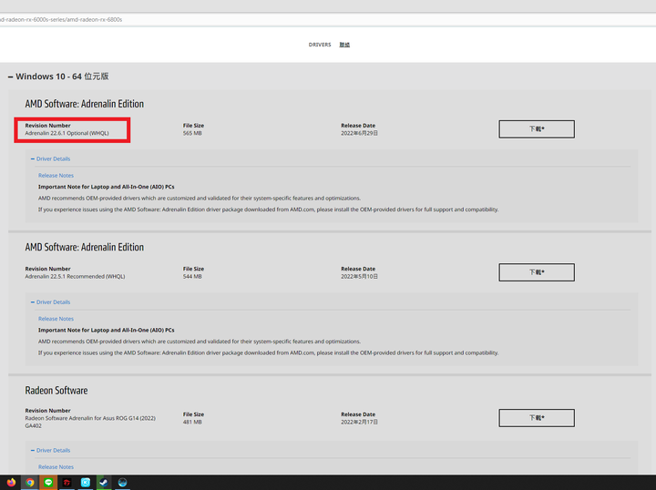Click second 'AMD Software: Adrenalin Edition' heading
The height and width of the screenshot is (490, 656).
tap(84, 247)
